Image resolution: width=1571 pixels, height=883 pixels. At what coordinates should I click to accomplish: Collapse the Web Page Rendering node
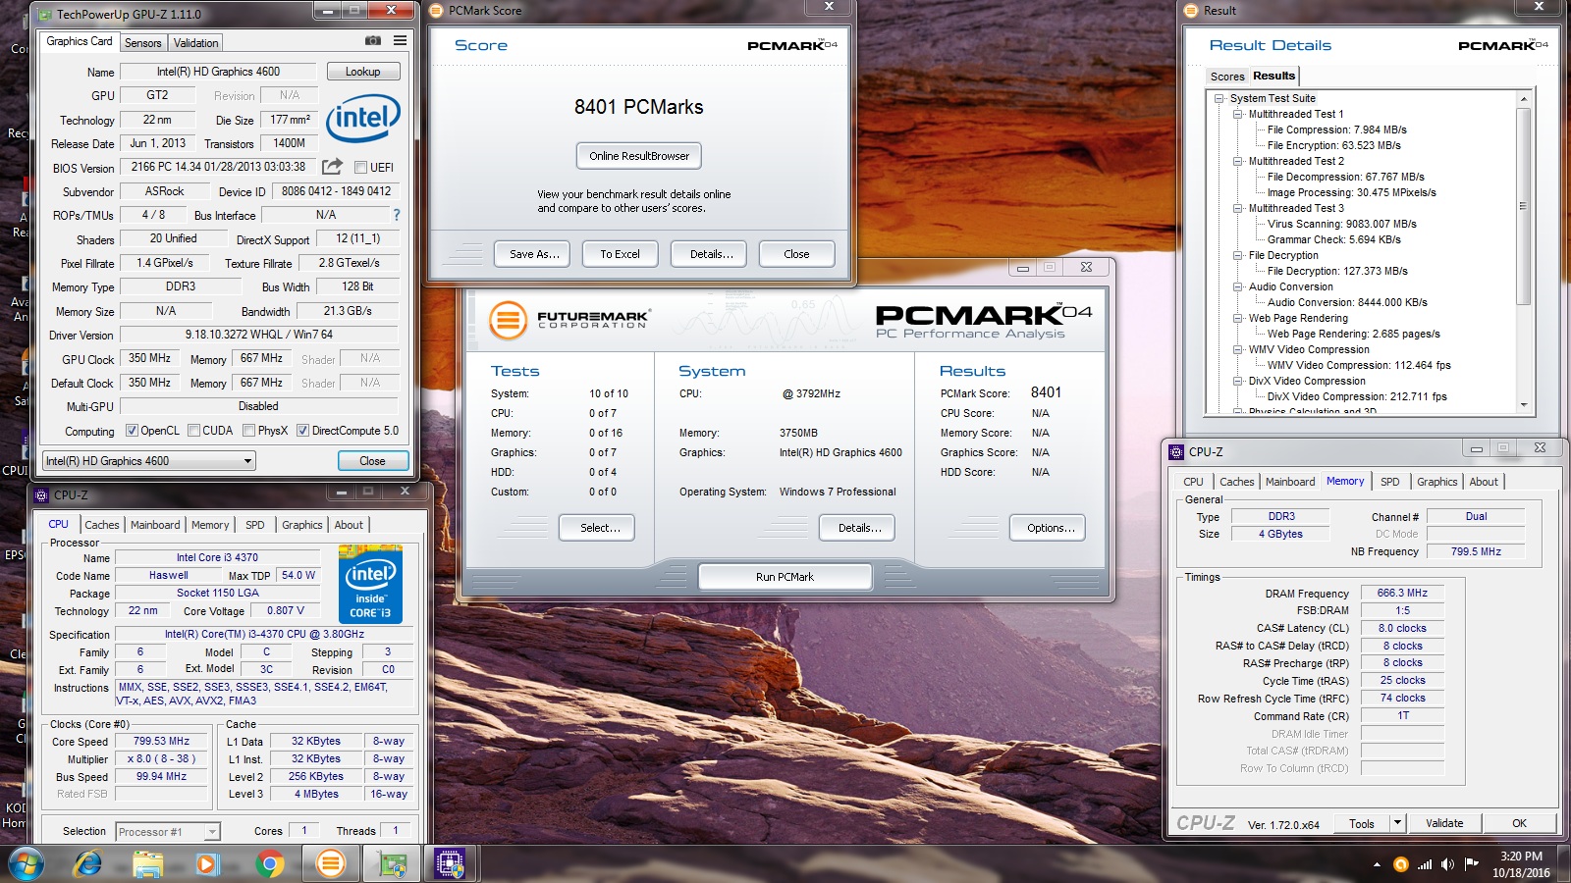[x=1238, y=318]
